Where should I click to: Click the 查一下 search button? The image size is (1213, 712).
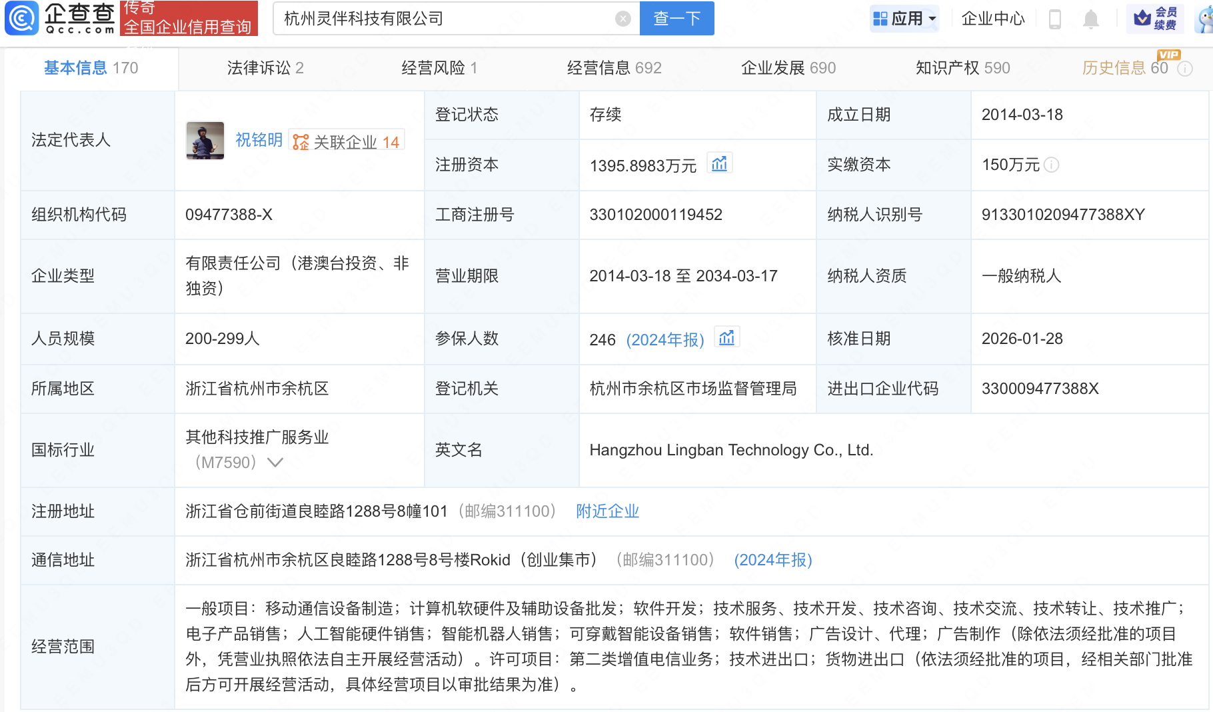click(676, 19)
